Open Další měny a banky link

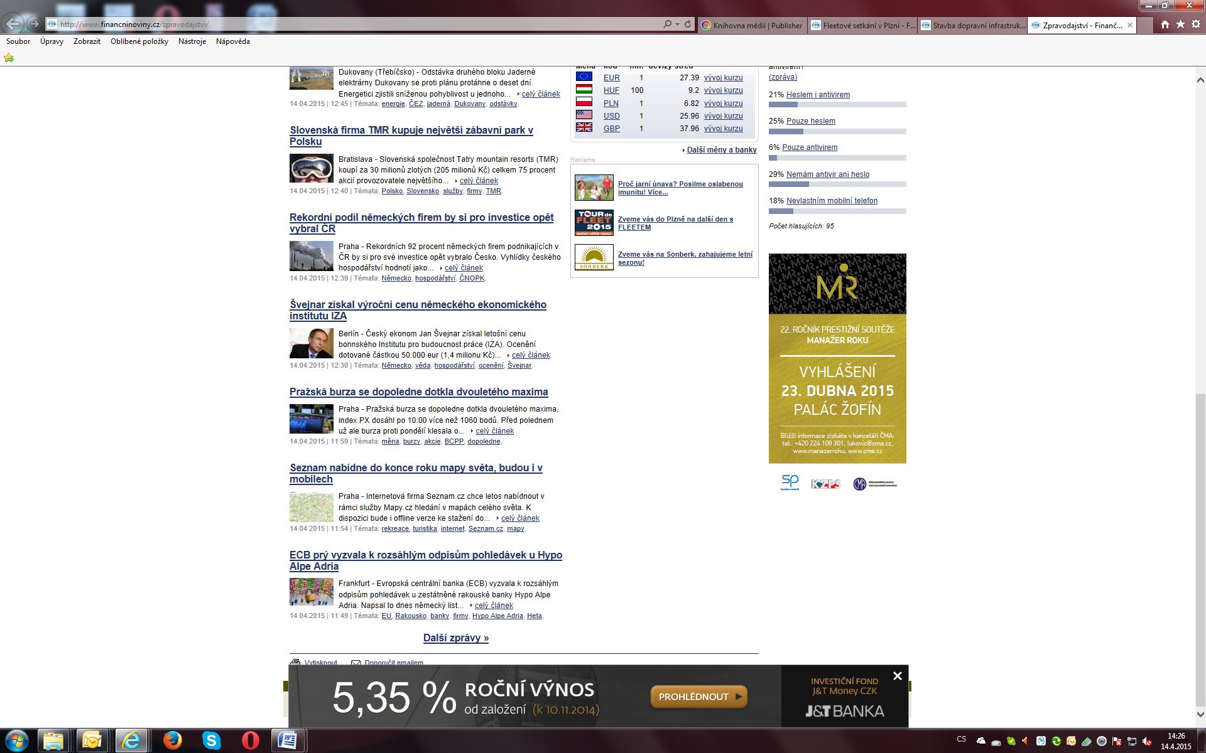tap(722, 150)
